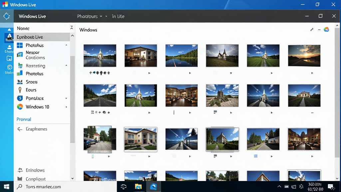Click the first thumbnail's rating icons row
Viewport: 341px width, 192px height.
point(100,73)
